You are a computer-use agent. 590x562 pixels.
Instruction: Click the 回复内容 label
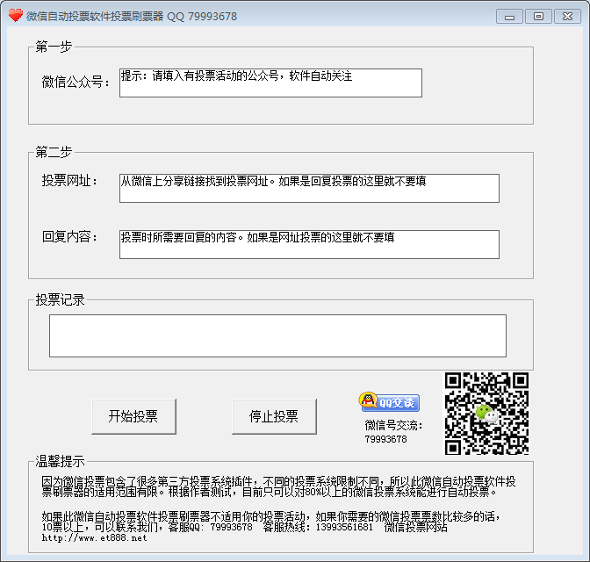(69, 237)
